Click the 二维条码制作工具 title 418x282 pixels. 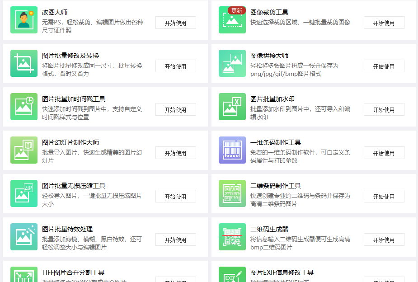[276, 186]
